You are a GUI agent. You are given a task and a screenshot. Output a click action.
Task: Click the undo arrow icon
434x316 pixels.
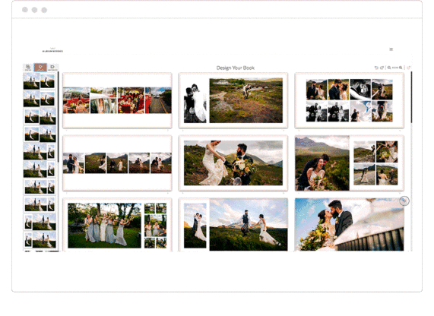click(x=376, y=68)
